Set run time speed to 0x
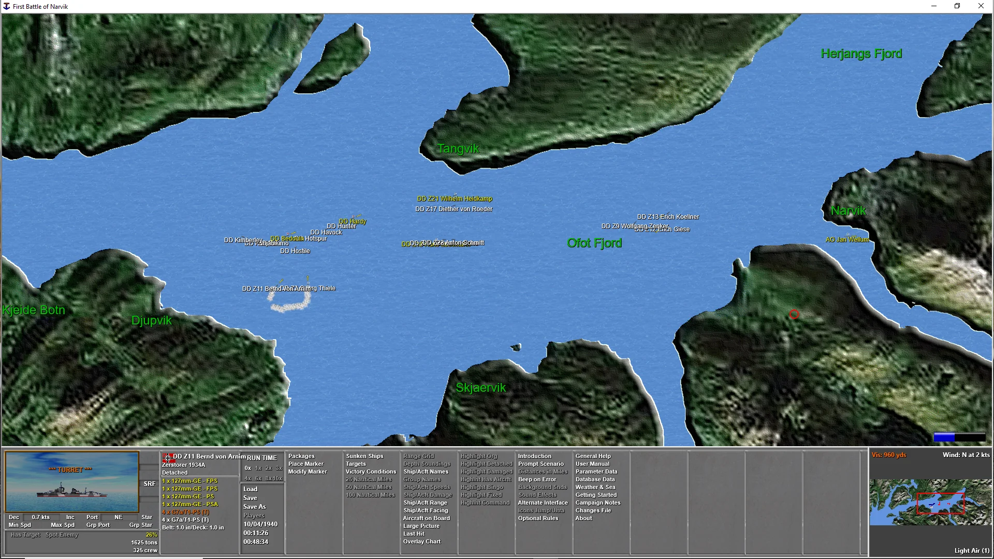This screenshot has height=559, width=994. pyautogui.click(x=248, y=468)
